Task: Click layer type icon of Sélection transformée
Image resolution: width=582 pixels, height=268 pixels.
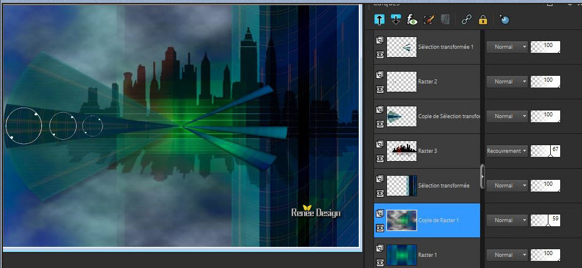Action: [x=380, y=179]
